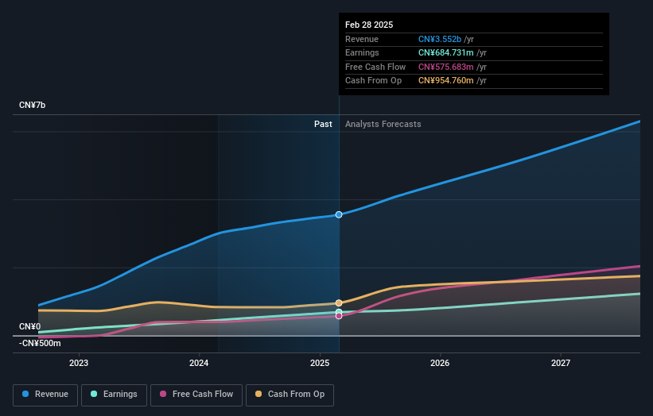Click the CN¥575.683m free cash flow value
The height and width of the screenshot is (416, 653).
[x=446, y=67]
